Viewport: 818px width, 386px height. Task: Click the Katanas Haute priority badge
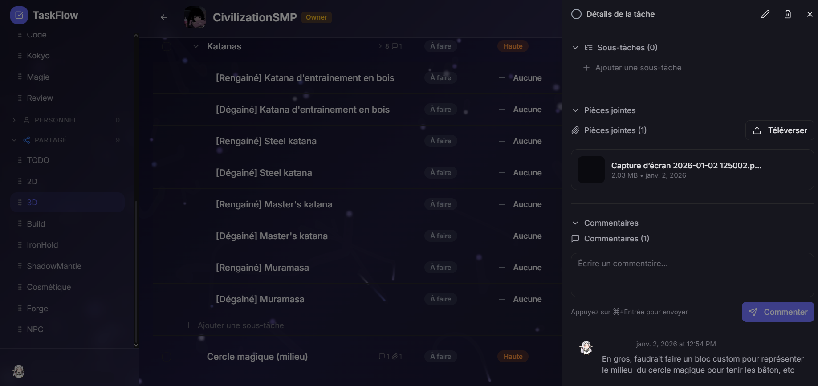coord(513,46)
